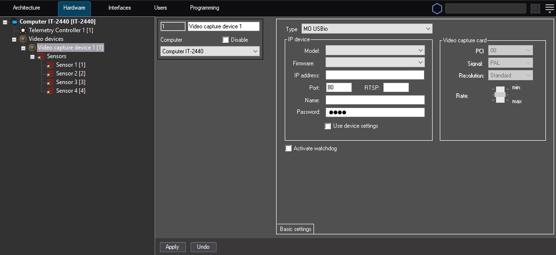Click the IP address input field
Screen dimensions: 556x255
(x=375, y=75)
